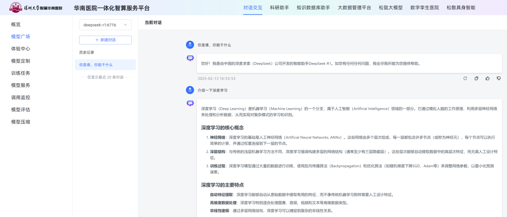
Task: Start a new chat with 新建对话
Action: coord(105,40)
